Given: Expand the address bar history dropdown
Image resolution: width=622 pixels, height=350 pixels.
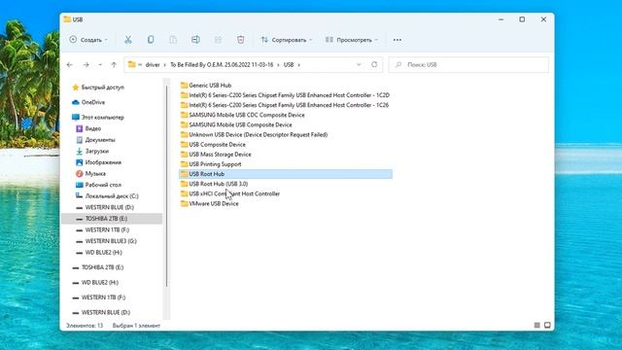Looking at the screenshot, I should (x=359, y=65).
